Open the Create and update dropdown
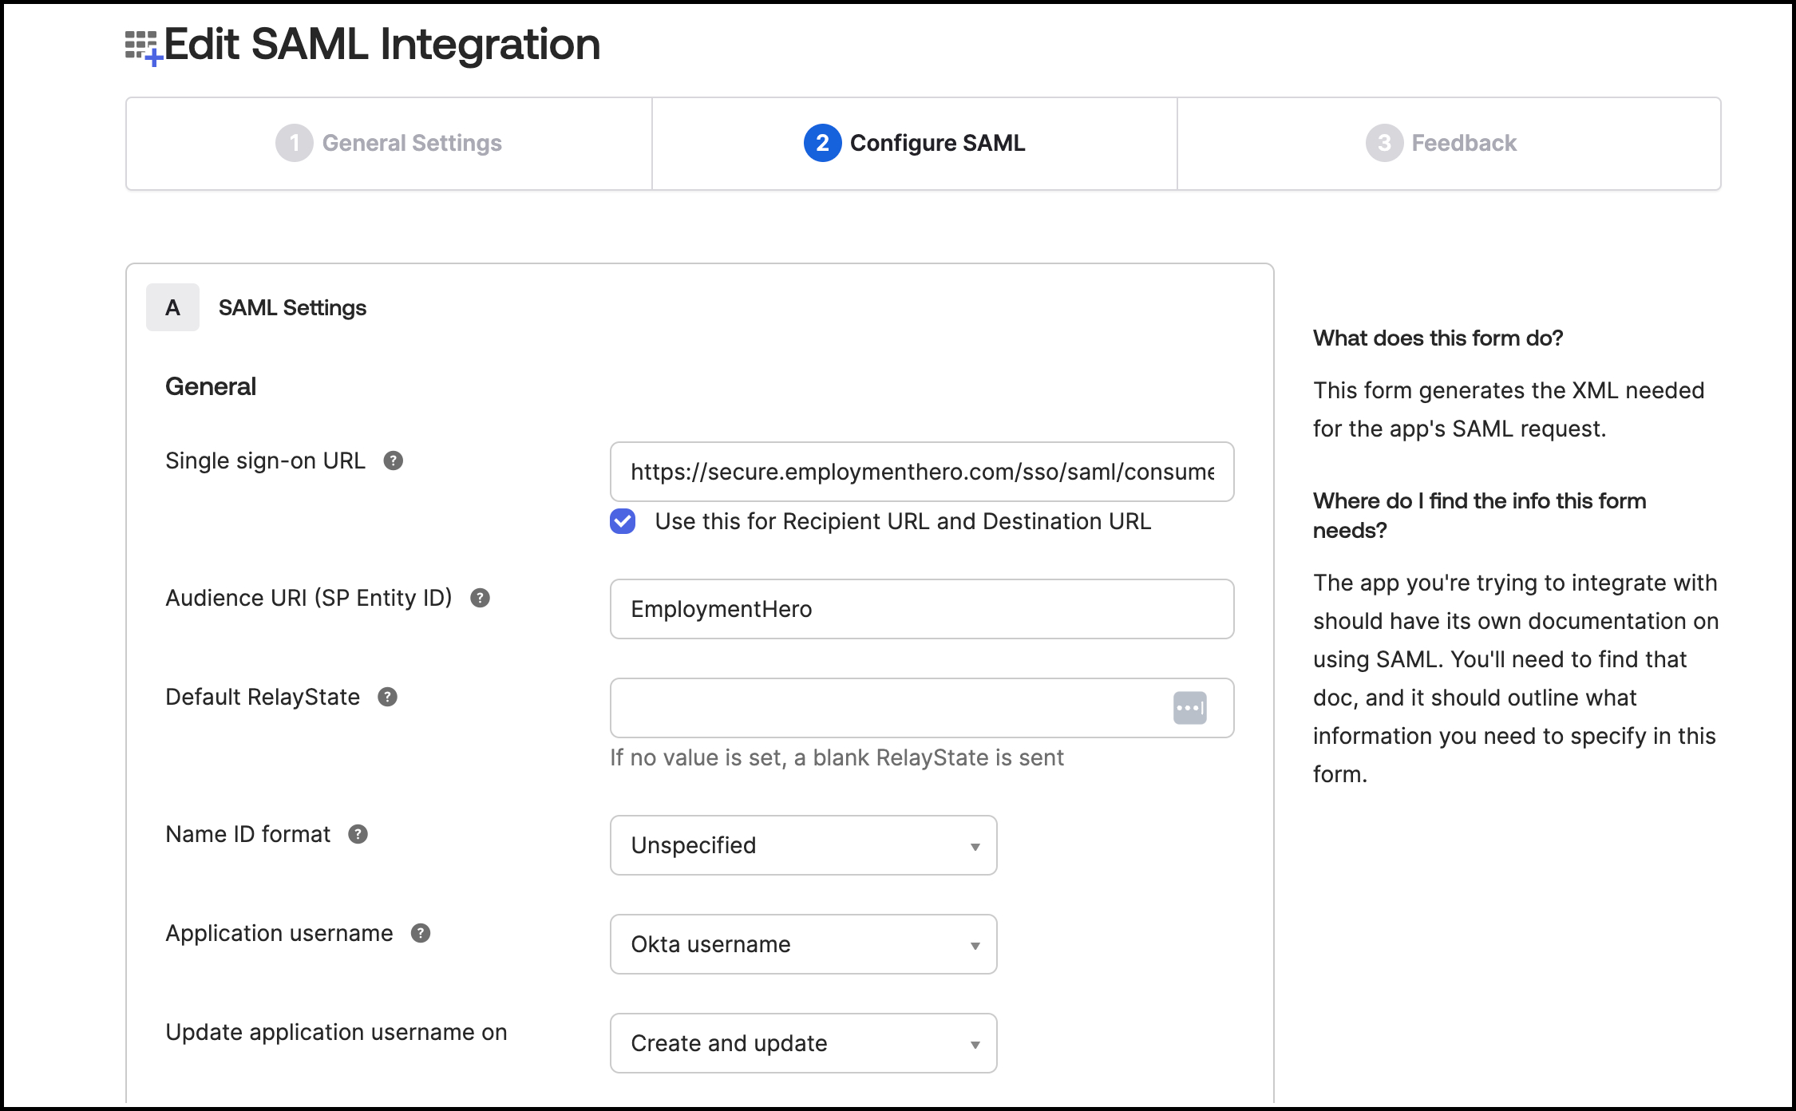The width and height of the screenshot is (1796, 1111). pos(803,1043)
